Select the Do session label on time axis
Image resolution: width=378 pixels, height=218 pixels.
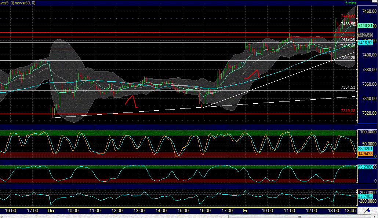[x=50, y=211]
